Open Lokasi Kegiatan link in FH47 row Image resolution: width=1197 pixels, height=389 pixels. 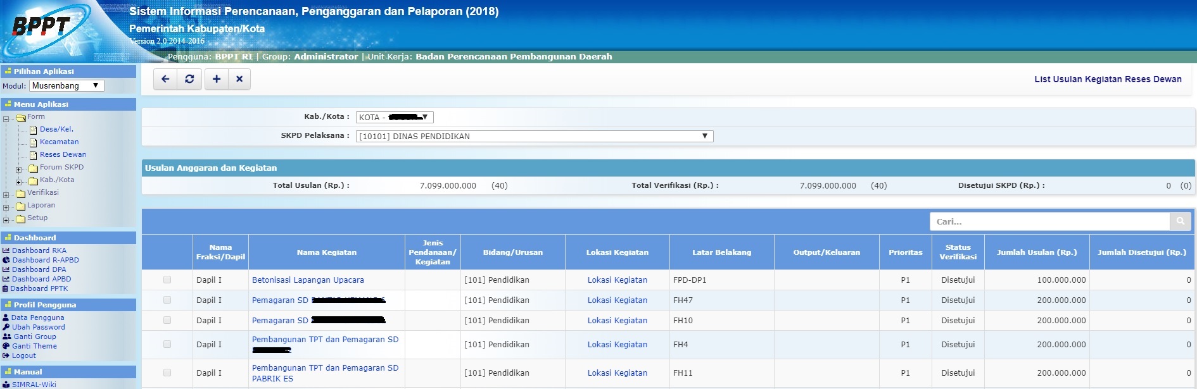click(x=617, y=300)
